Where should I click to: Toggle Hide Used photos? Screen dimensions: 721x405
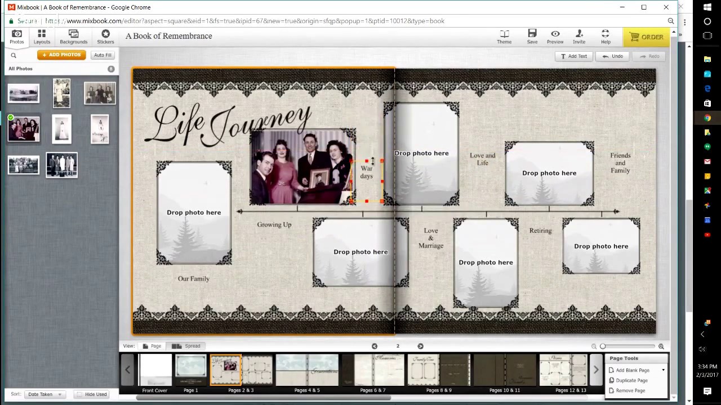pyautogui.click(x=92, y=394)
